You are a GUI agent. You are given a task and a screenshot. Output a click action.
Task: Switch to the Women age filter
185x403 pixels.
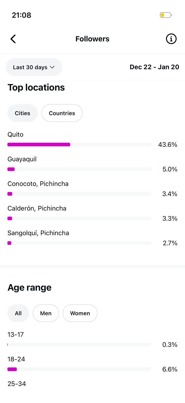pos(80,313)
